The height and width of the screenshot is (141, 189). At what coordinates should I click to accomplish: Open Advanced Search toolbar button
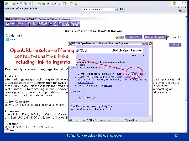[x=75, y=24]
